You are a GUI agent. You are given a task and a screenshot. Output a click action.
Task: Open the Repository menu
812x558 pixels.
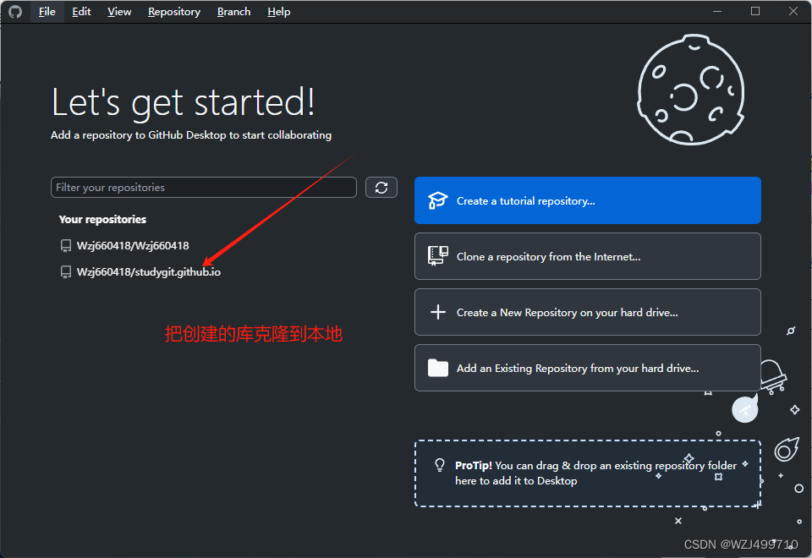click(x=174, y=11)
